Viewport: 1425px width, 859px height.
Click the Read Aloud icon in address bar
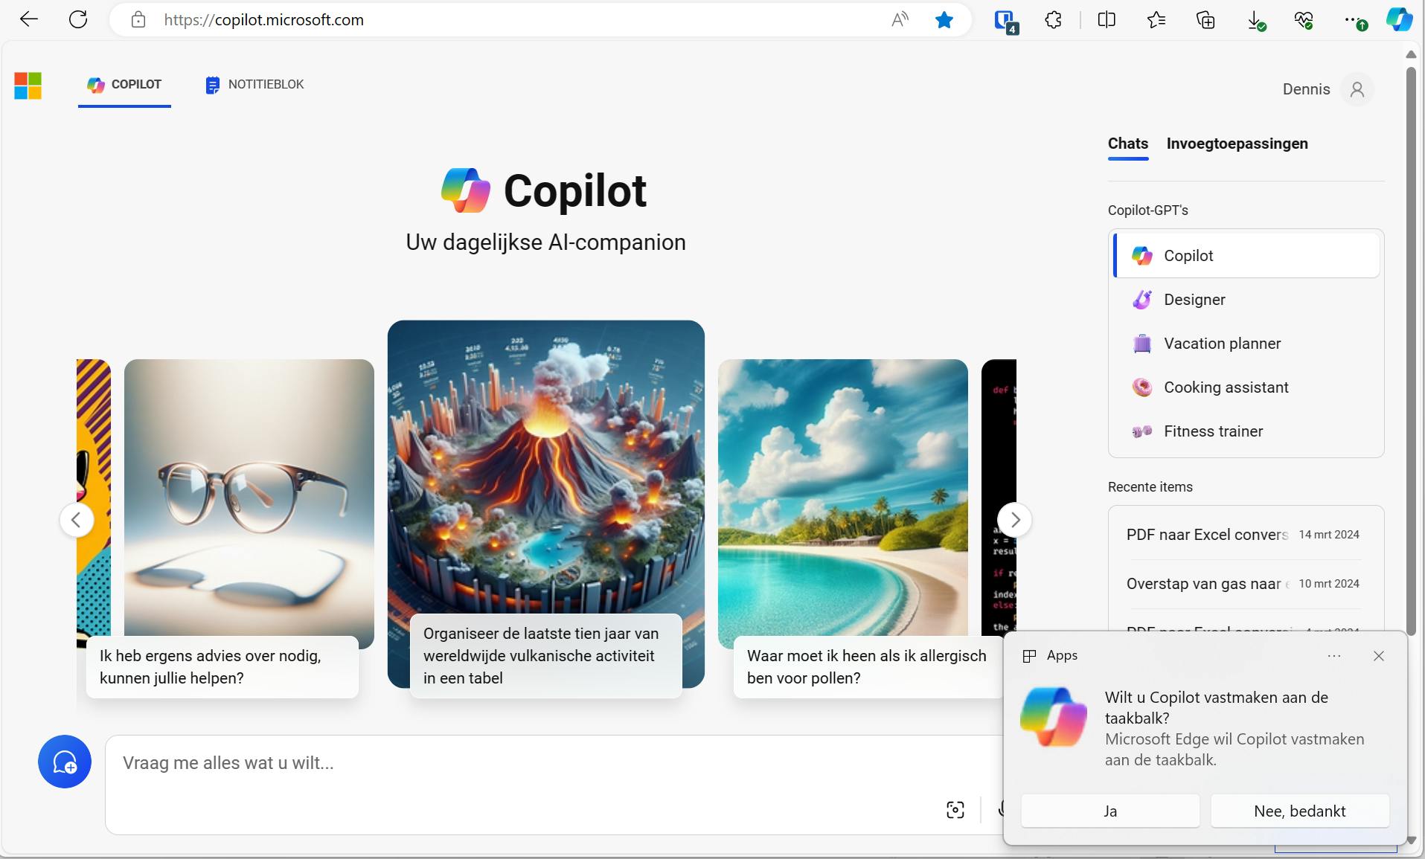click(900, 20)
